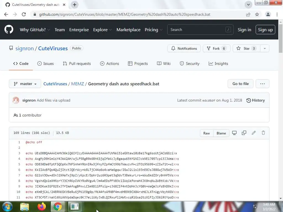283x212 pixels.
Task: Open the file more options ellipsis button
Action: (263, 84)
